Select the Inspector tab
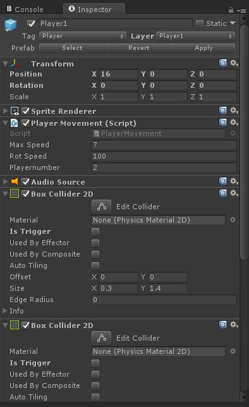 click(94, 9)
